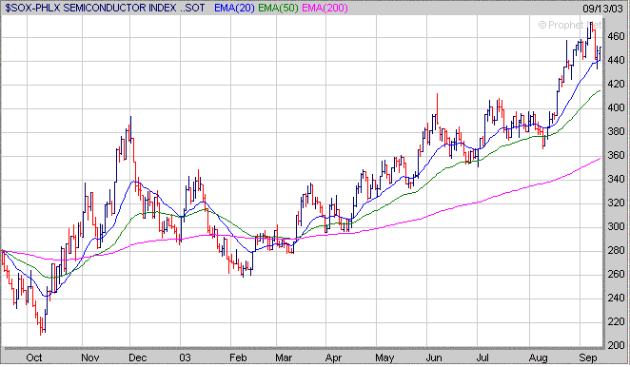
Task: Click the $SOX-PHLX SEMICONDUCTOR INDEX title
Action: point(90,8)
